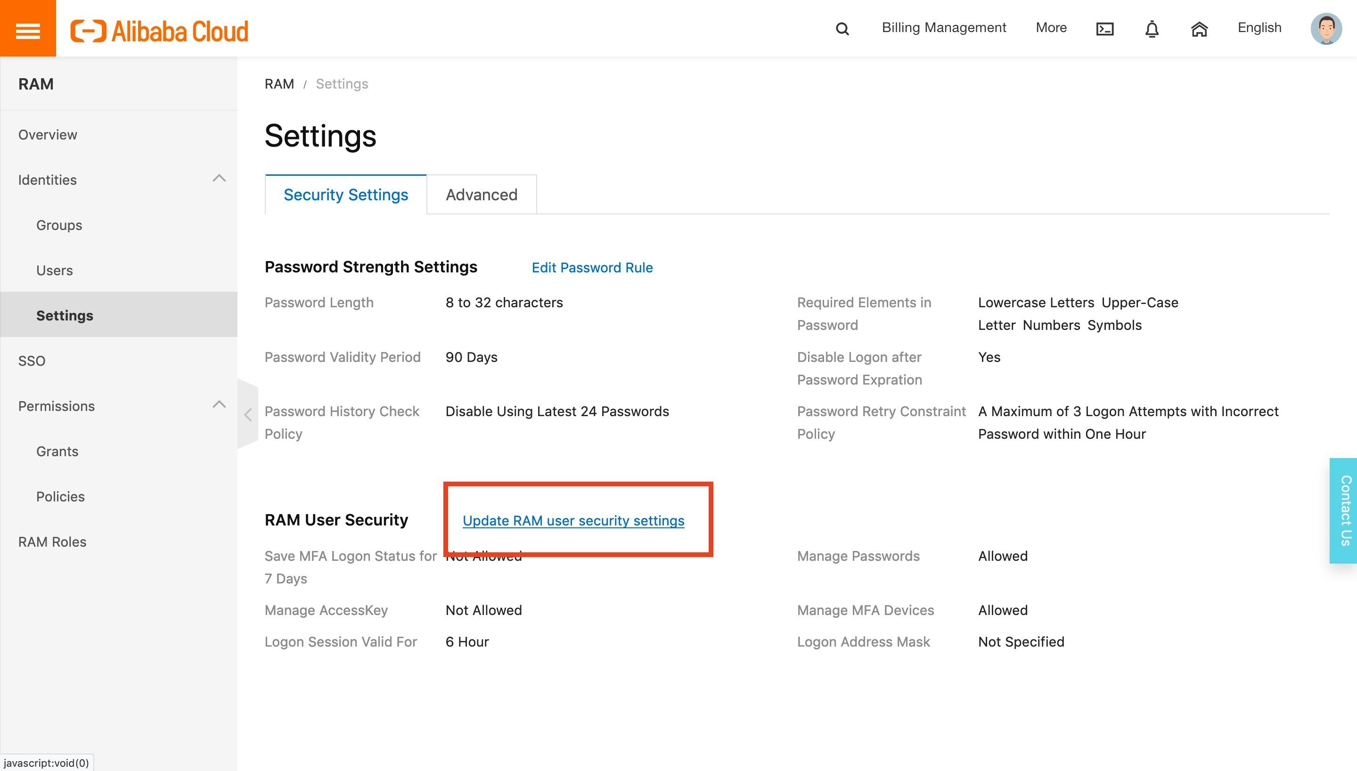Collapse the Identities section chevron

click(219, 179)
